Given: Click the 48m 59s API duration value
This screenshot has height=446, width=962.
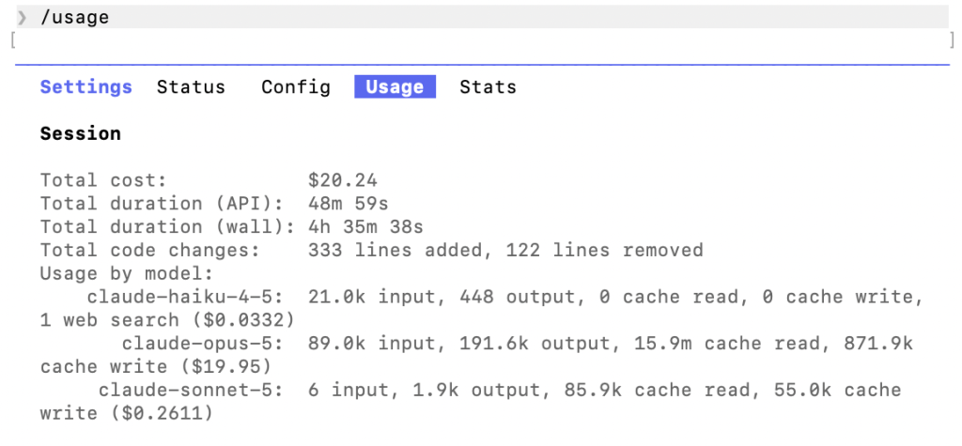Looking at the screenshot, I should (348, 204).
